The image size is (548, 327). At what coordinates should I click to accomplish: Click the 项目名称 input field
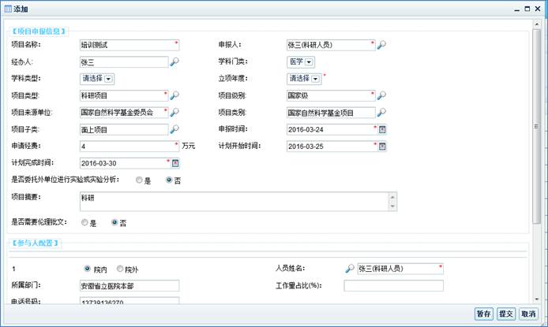coord(126,45)
